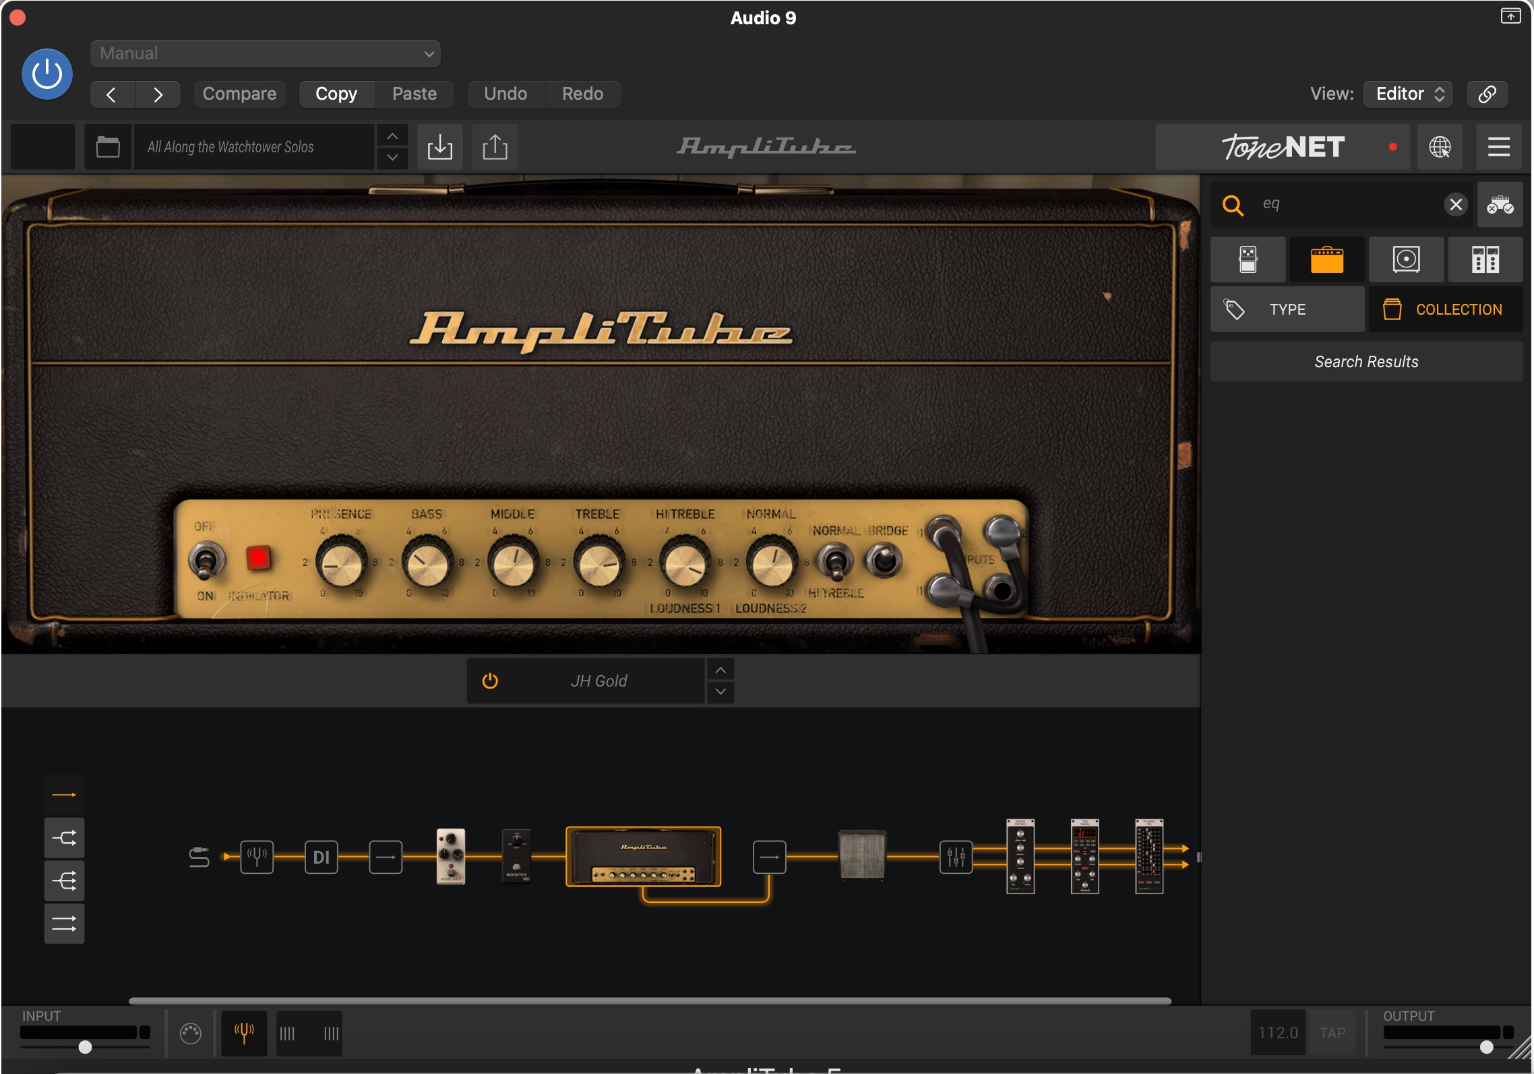Select the empty effects loop slot after the amp

tap(769, 857)
